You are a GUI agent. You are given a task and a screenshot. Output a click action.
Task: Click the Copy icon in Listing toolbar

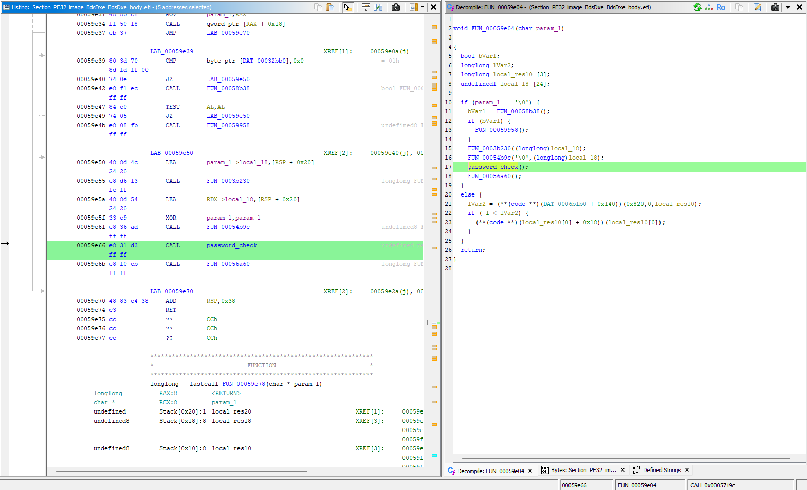pos(318,7)
